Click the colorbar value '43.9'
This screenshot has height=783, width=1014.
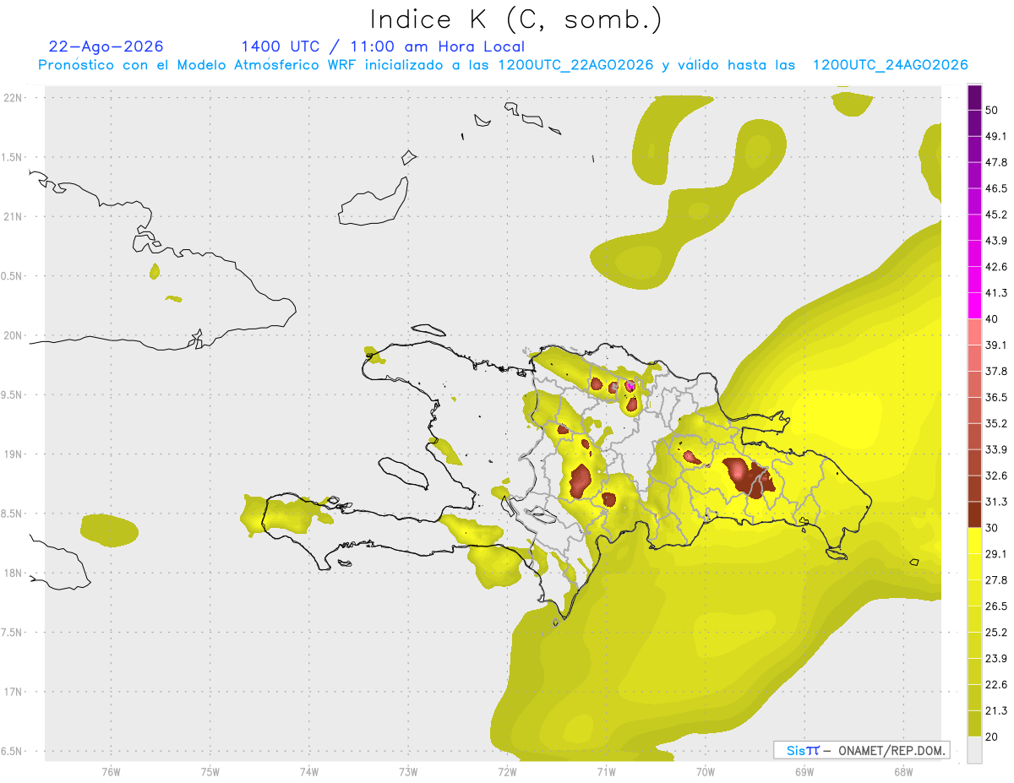coord(995,241)
